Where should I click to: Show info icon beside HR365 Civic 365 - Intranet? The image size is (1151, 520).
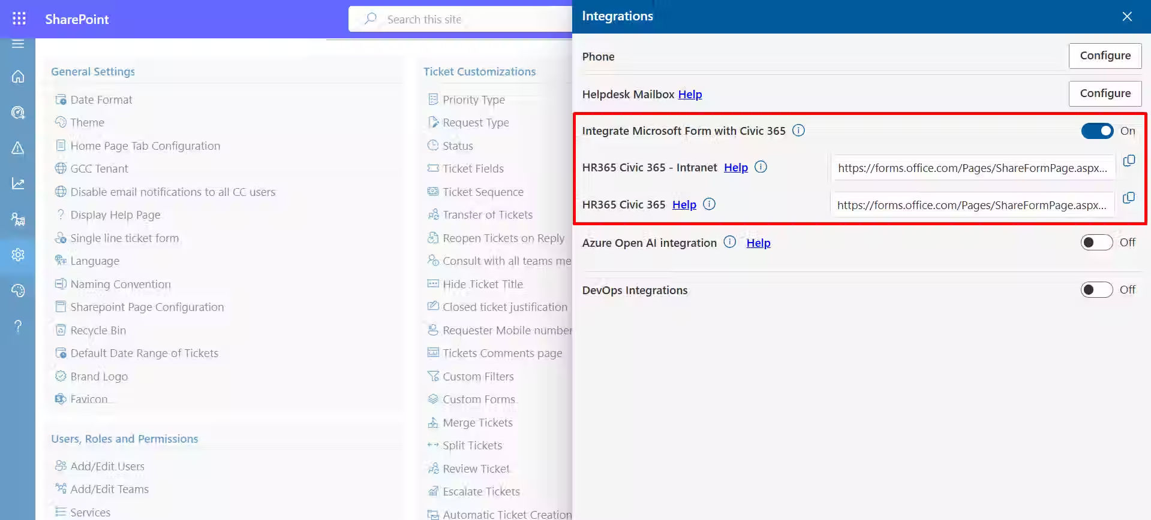pos(761,167)
